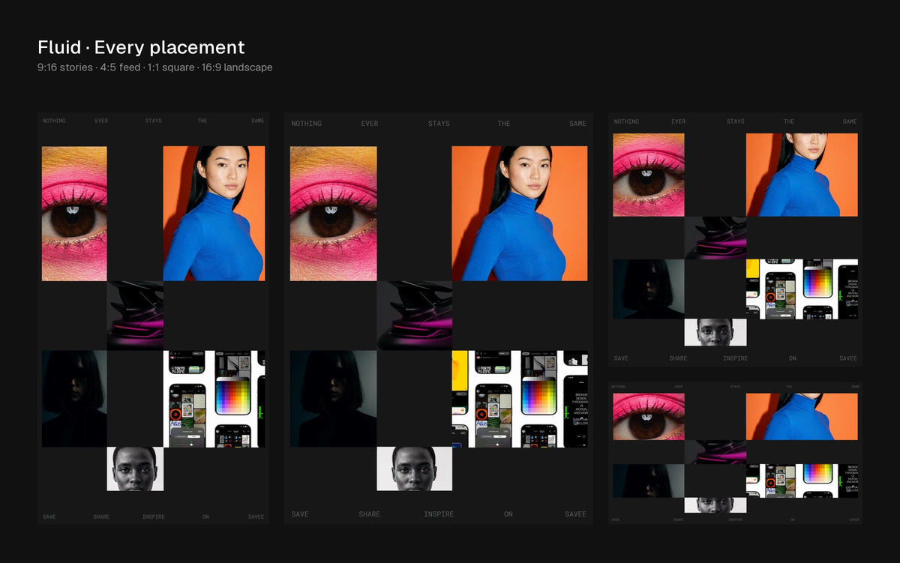
Task: Click "SAVEE" in the landscape panel footer
Action: click(854, 520)
